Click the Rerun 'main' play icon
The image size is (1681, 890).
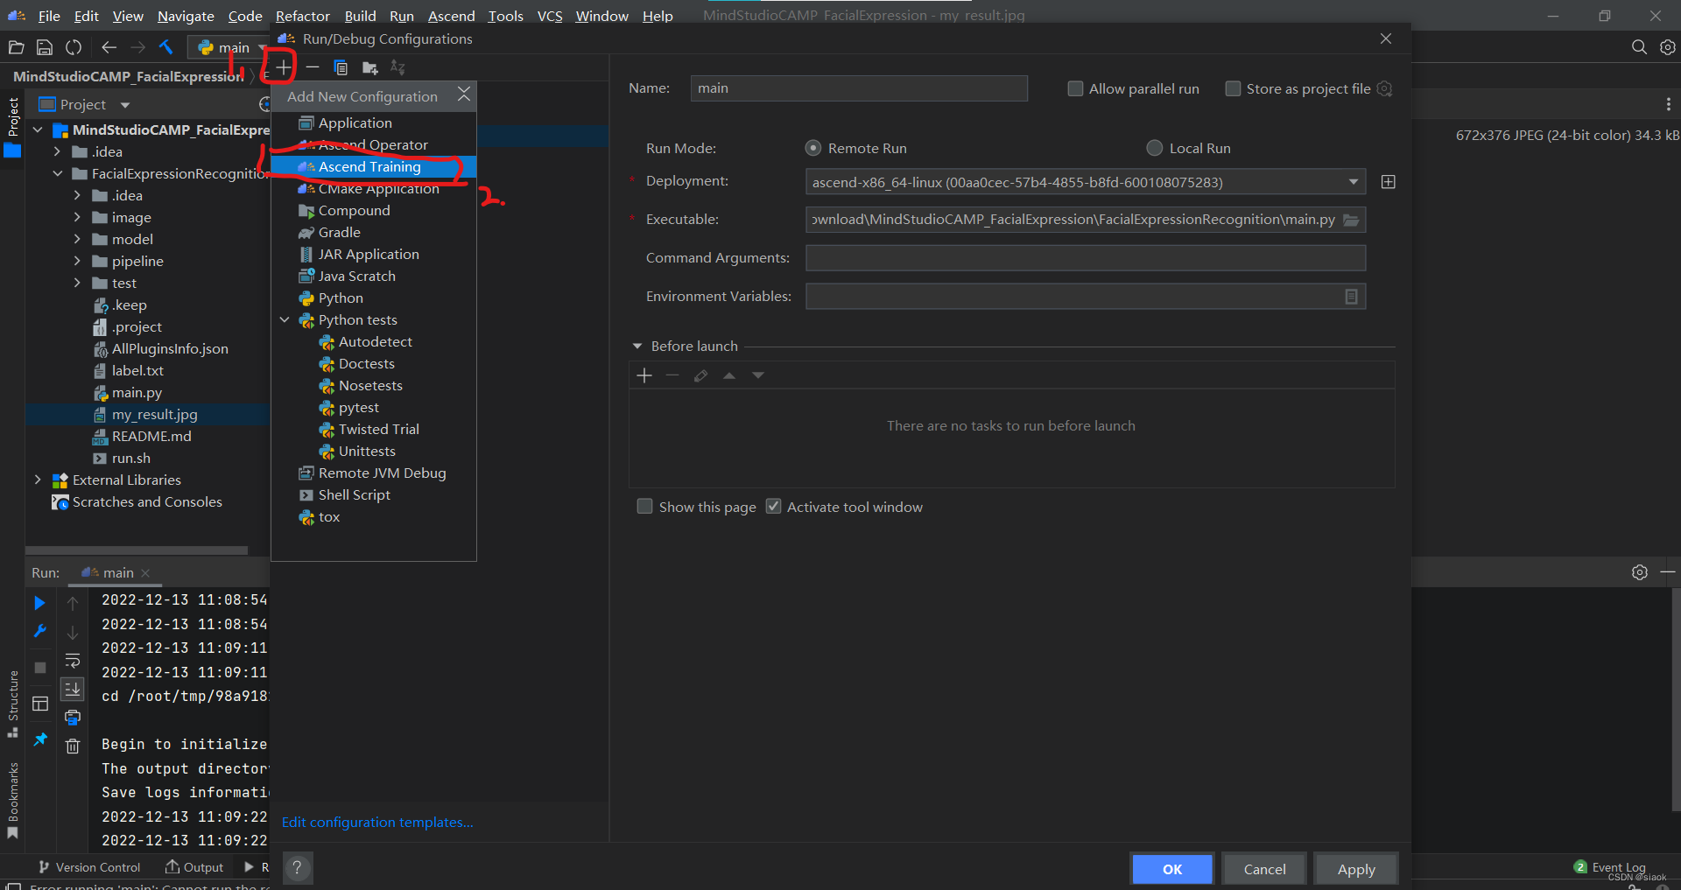tap(39, 602)
